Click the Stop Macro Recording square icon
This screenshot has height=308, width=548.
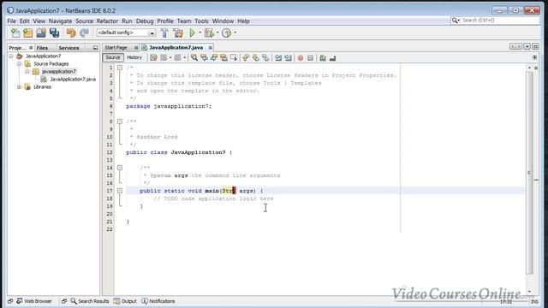[310, 57]
